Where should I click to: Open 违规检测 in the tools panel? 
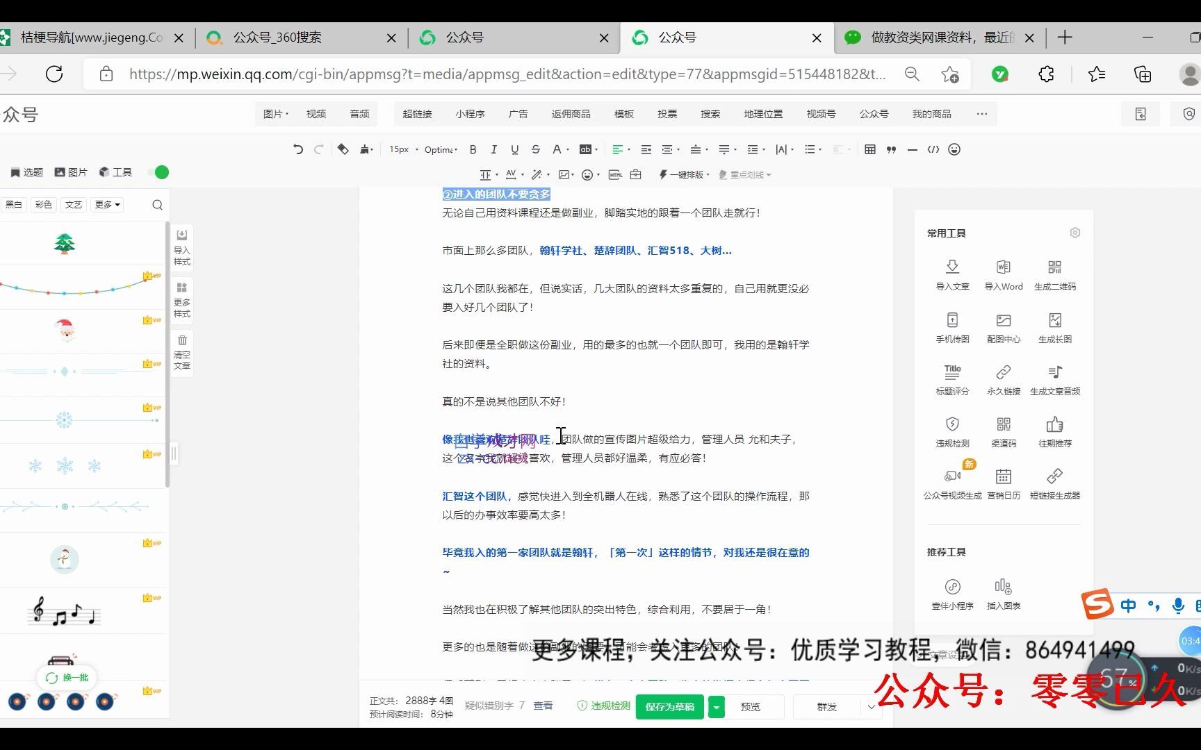pos(951,431)
